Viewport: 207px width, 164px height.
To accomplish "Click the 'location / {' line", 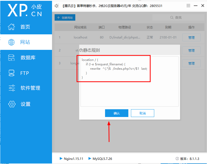I will (x=90, y=60).
